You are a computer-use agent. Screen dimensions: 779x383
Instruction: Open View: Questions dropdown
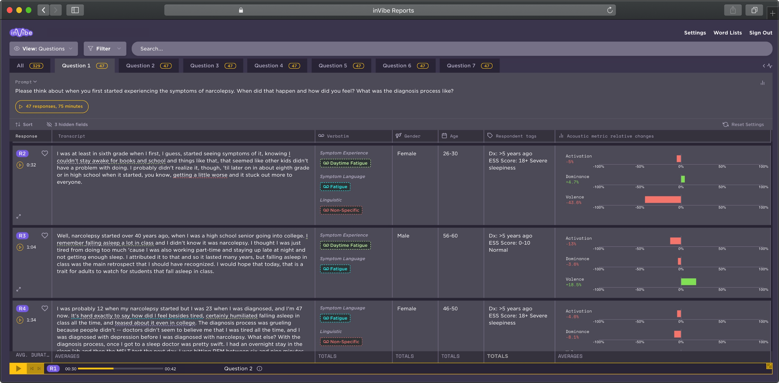[44, 49]
